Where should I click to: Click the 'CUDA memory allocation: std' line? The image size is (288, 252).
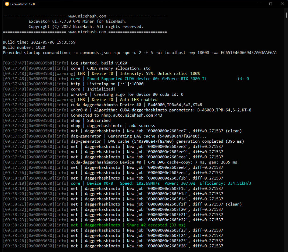tap(77, 68)
